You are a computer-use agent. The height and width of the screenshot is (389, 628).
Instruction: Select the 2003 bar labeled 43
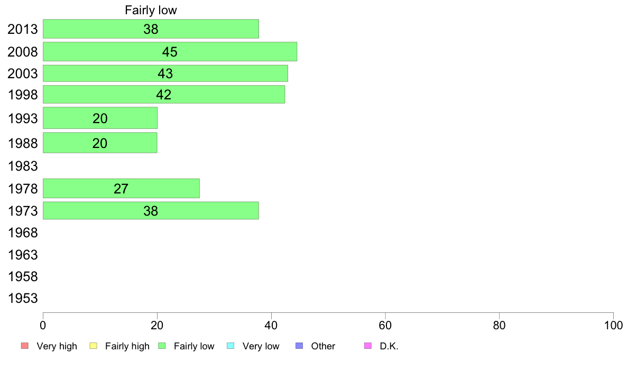pyautogui.click(x=165, y=73)
